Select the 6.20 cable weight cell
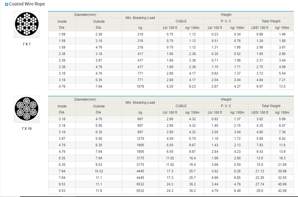The height and width of the screenshot is (197, 298). click(170, 87)
